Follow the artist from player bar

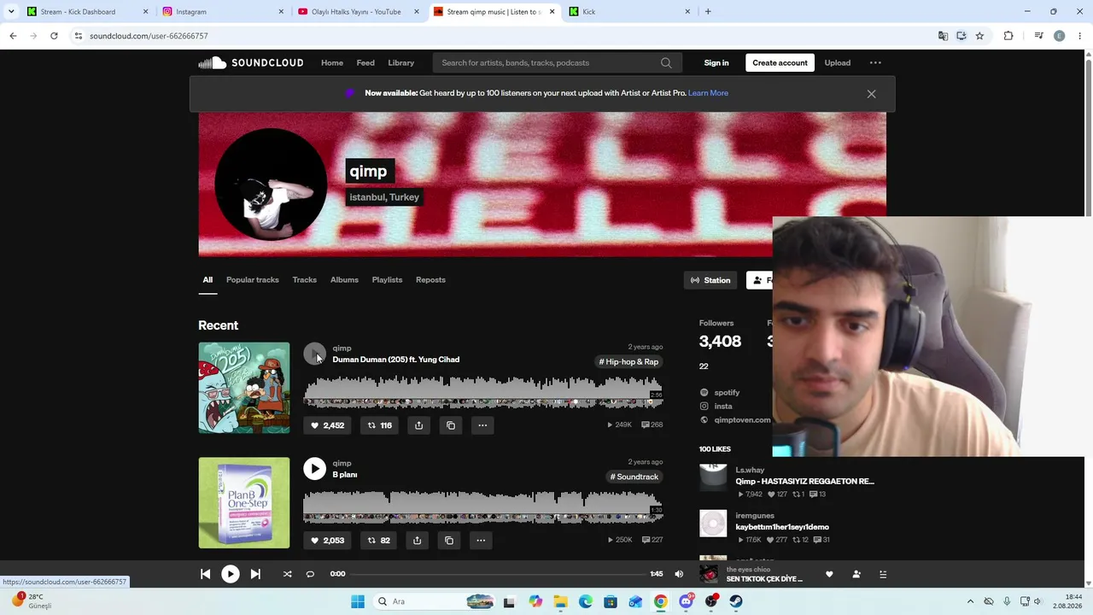coord(856,574)
